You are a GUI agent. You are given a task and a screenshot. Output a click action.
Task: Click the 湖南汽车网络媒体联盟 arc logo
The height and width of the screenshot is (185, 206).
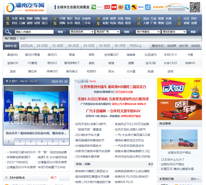coord(177,7)
